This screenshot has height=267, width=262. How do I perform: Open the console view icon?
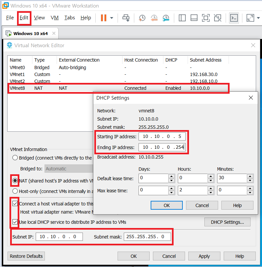(234, 18)
